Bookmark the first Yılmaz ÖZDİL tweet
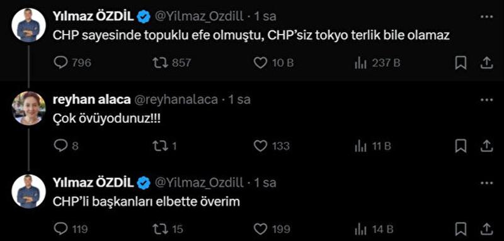 click(x=461, y=63)
